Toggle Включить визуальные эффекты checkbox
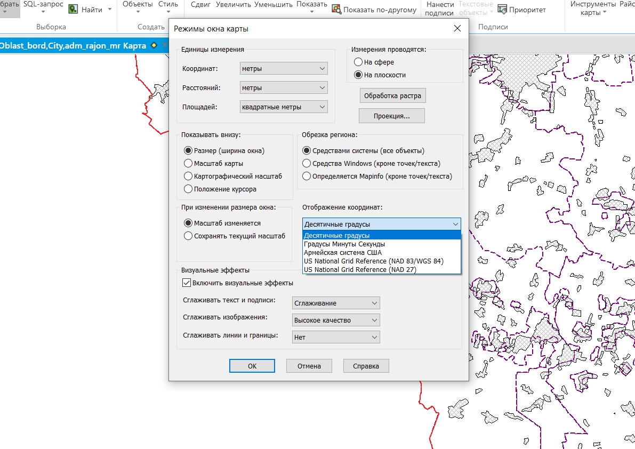Screen dimensions: 635x449 click(186, 283)
